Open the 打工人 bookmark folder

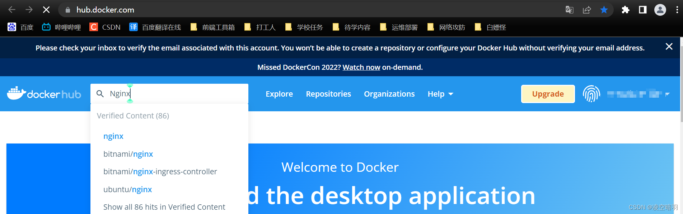pyautogui.click(x=260, y=27)
